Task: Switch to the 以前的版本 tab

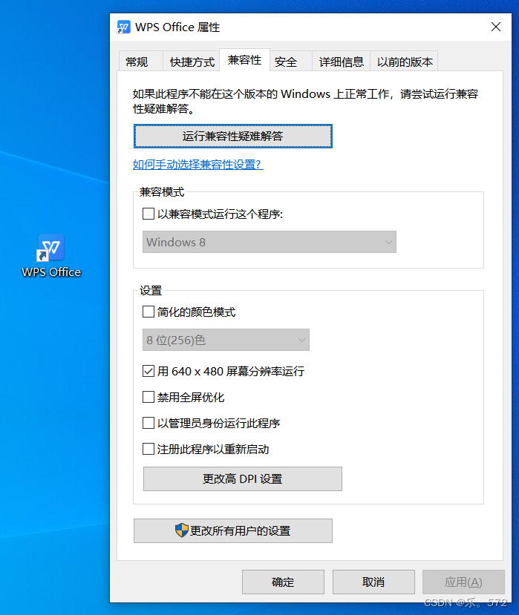Action: [404, 62]
